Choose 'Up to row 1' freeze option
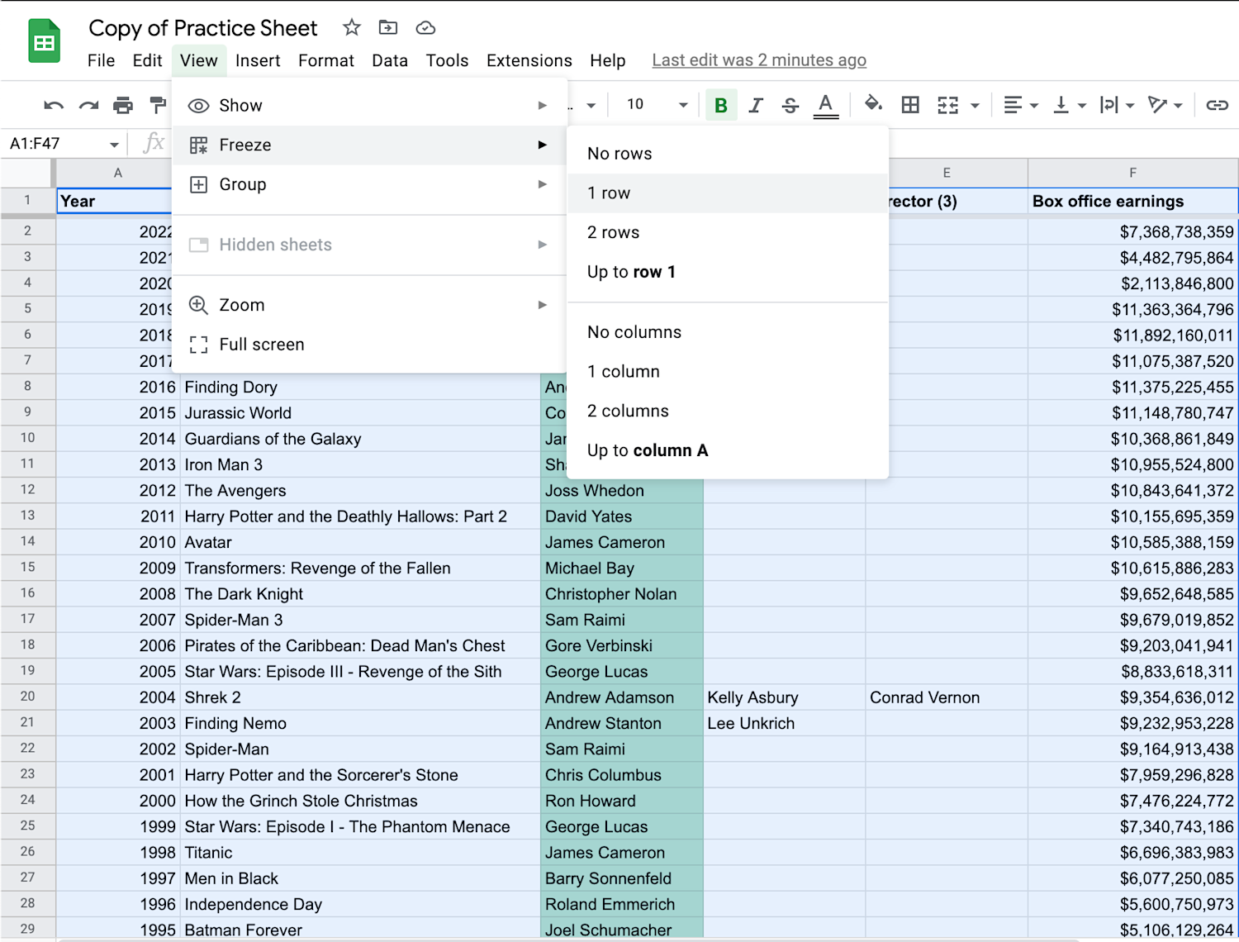The width and height of the screenshot is (1239, 942). click(728, 273)
